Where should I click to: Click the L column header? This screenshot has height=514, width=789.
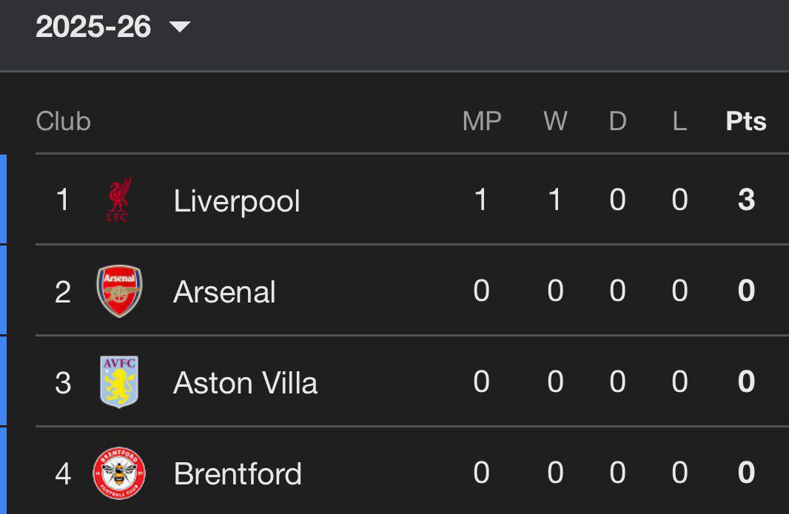coord(679,121)
